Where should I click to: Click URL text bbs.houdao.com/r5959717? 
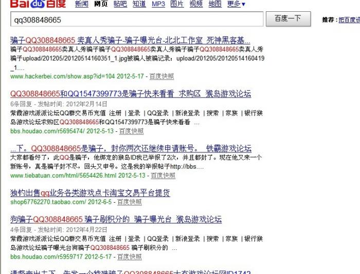point(46,257)
